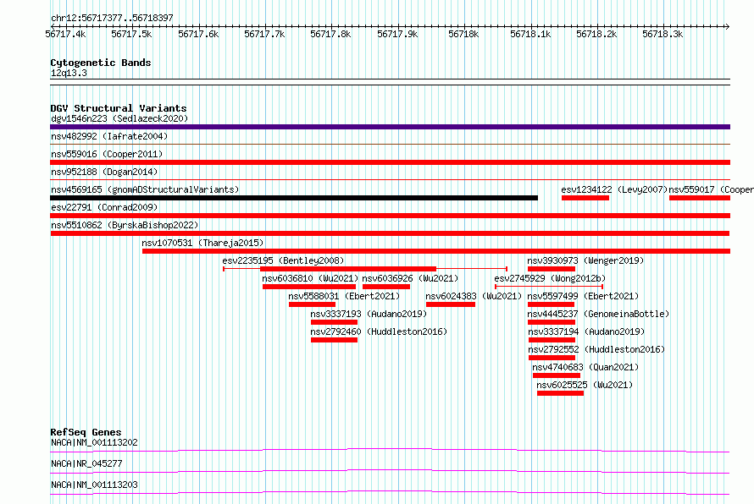Screen dimensions: 754x504
Task: Open esv2235195 (Bentley2008) variant label
Action: [283, 260]
